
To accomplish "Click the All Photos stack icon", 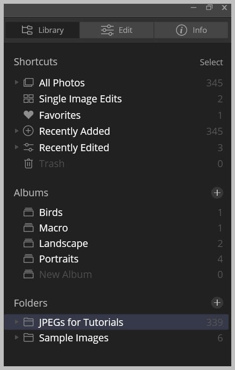I will (29, 83).
